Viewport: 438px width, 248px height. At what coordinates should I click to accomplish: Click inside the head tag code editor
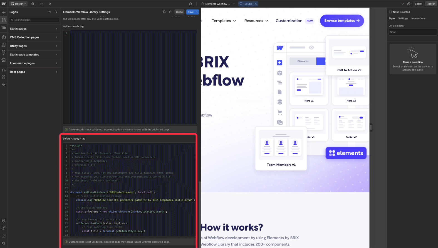click(130, 77)
